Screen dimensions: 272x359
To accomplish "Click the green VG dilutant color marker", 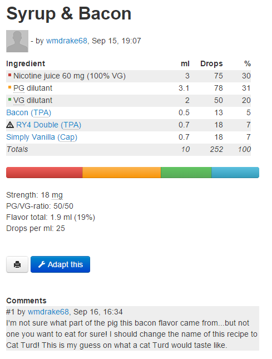I will [9, 100].
